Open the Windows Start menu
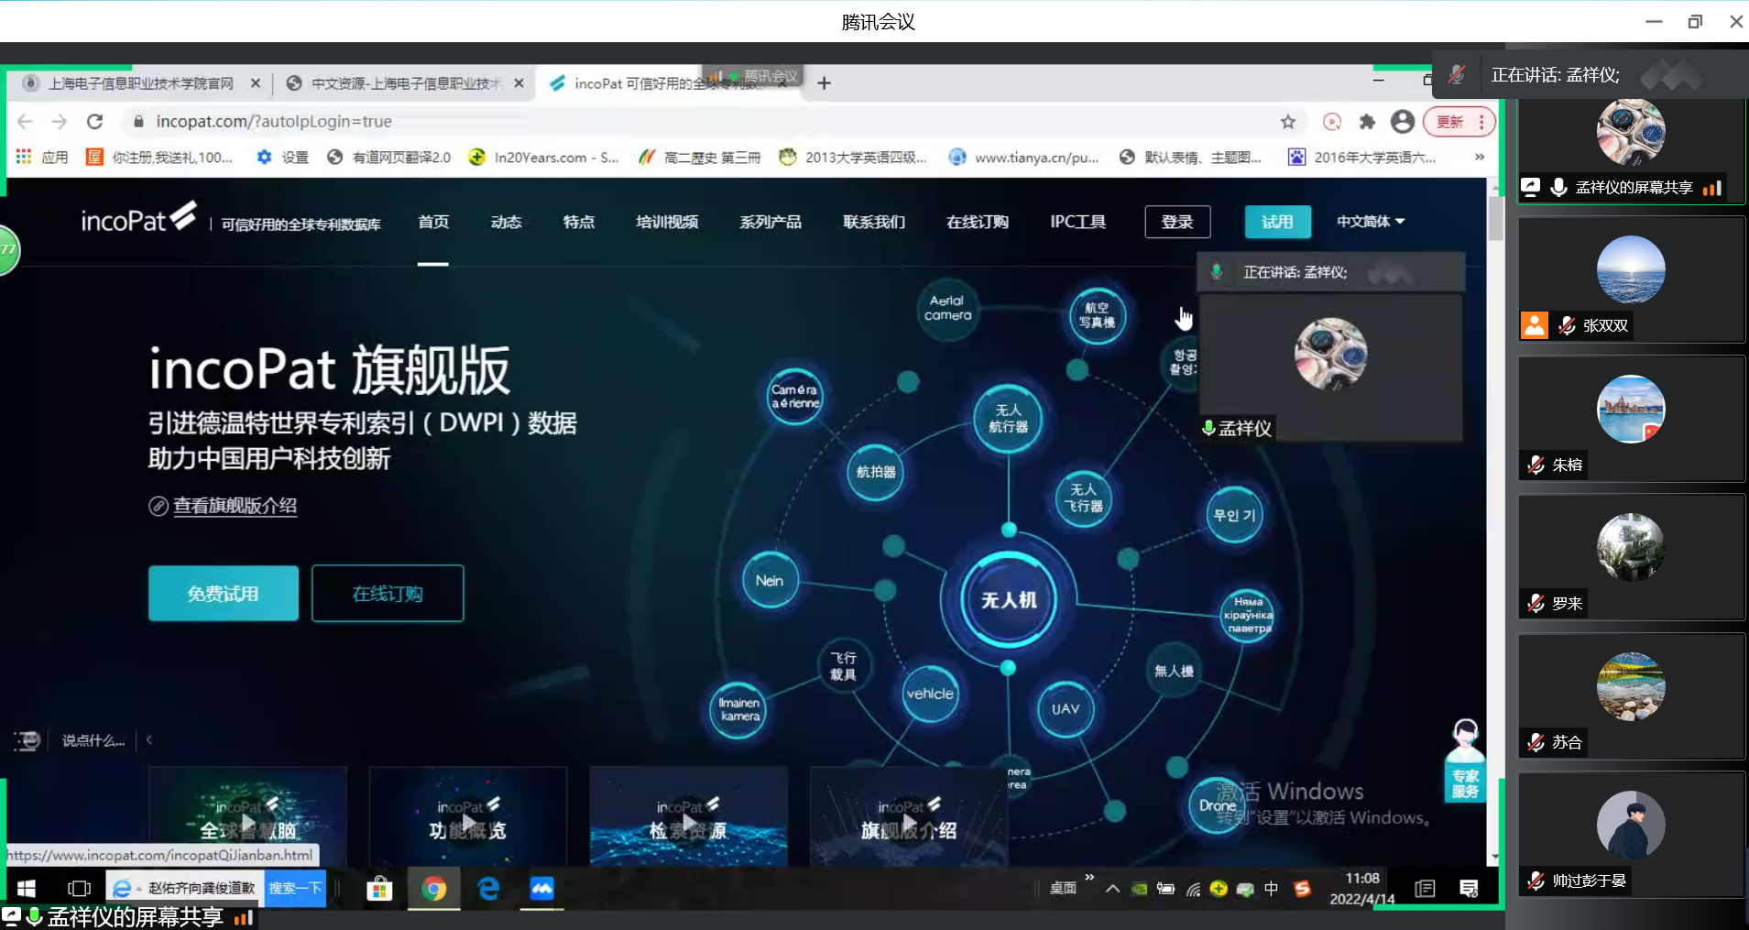 point(27,889)
